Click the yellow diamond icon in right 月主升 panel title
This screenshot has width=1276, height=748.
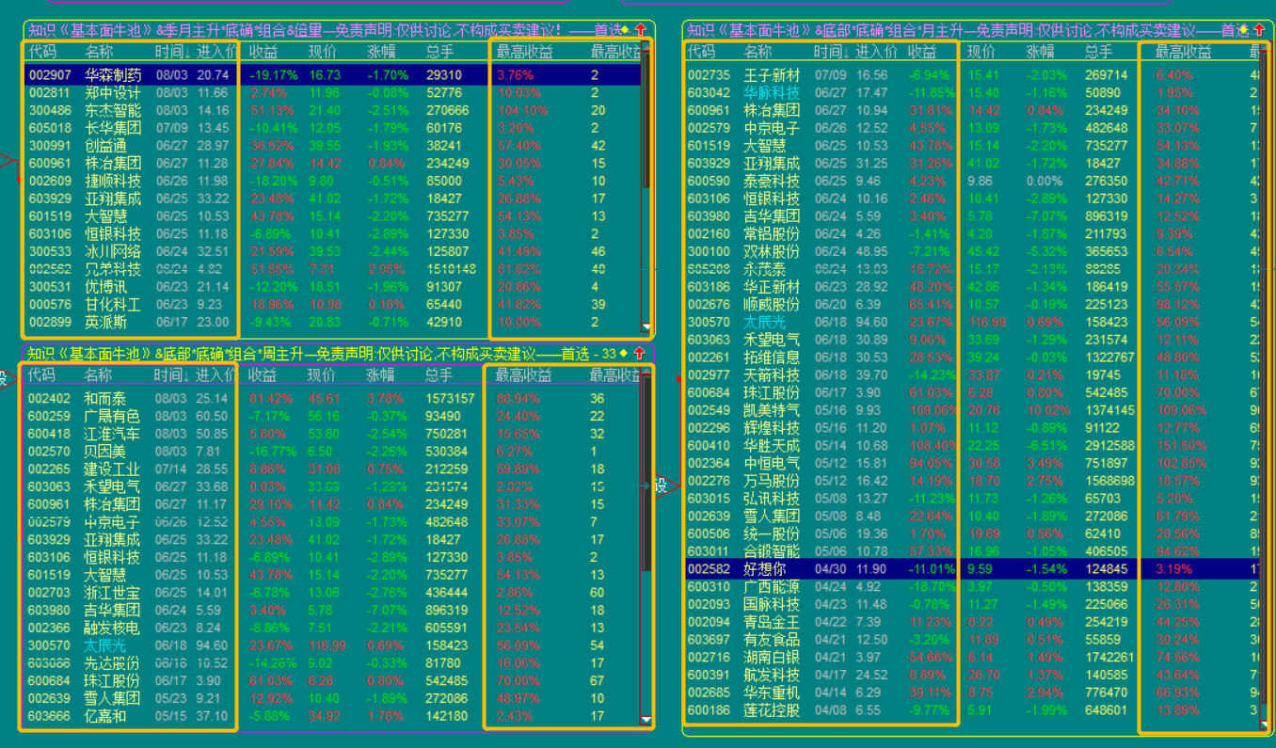pos(1244,30)
